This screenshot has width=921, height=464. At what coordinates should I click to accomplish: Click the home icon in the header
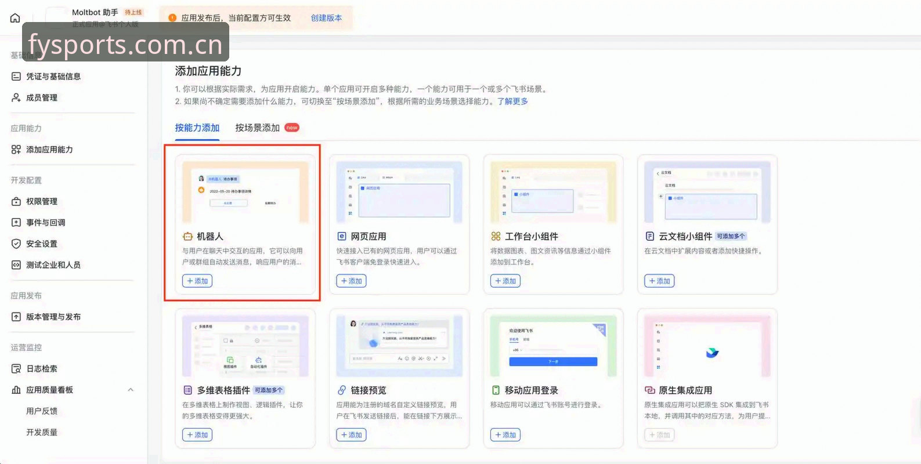(15, 18)
